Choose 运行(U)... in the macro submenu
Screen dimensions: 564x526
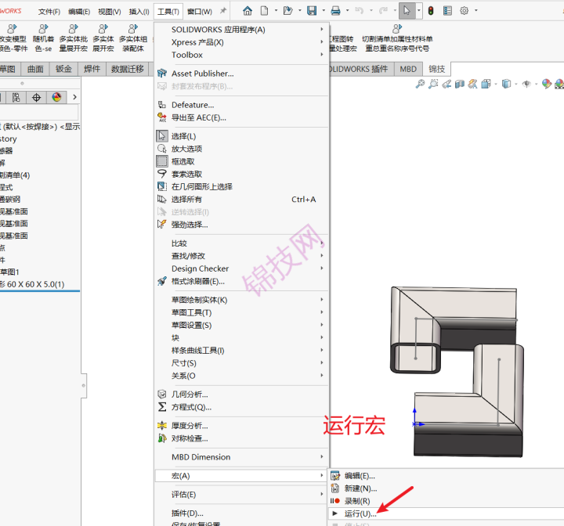(x=446, y=513)
